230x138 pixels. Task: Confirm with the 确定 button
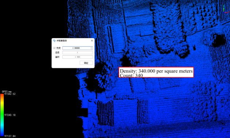[x=86, y=63]
